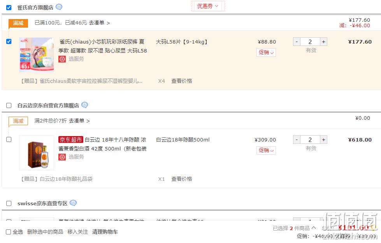Image resolution: width=381 pixels, height=243 pixels.
Task: Open 雀氏(chiaus)小芯肌玩彩派纸尿裤 product title
Action: tap(102, 46)
